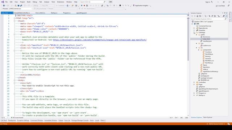Click the editor vertical scrollbar thumb
232x130 pixels.
click(188, 39)
